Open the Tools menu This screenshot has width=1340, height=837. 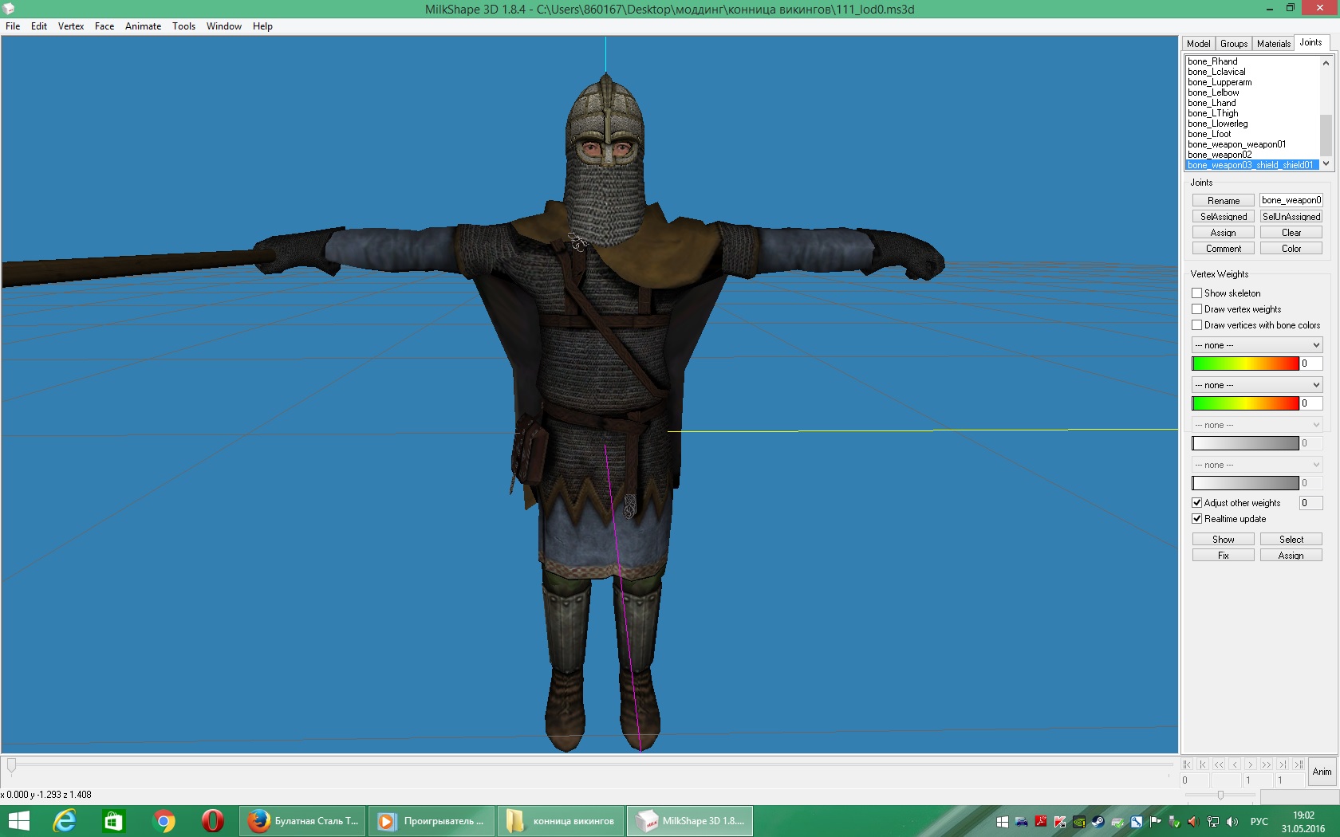click(x=183, y=26)
